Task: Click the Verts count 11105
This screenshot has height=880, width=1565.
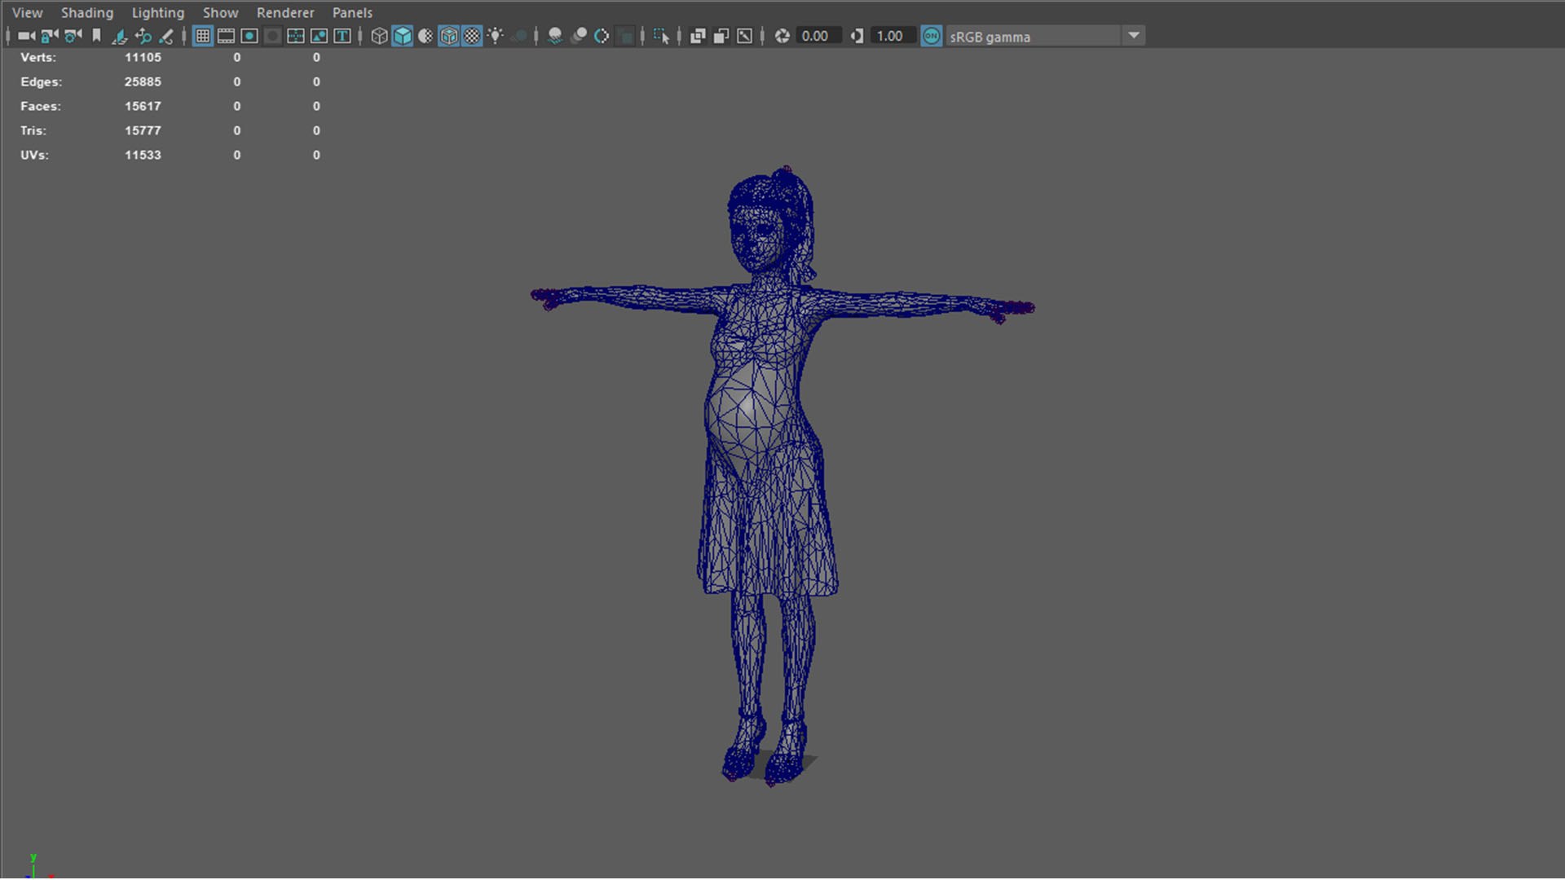Action: coord(143,57)
